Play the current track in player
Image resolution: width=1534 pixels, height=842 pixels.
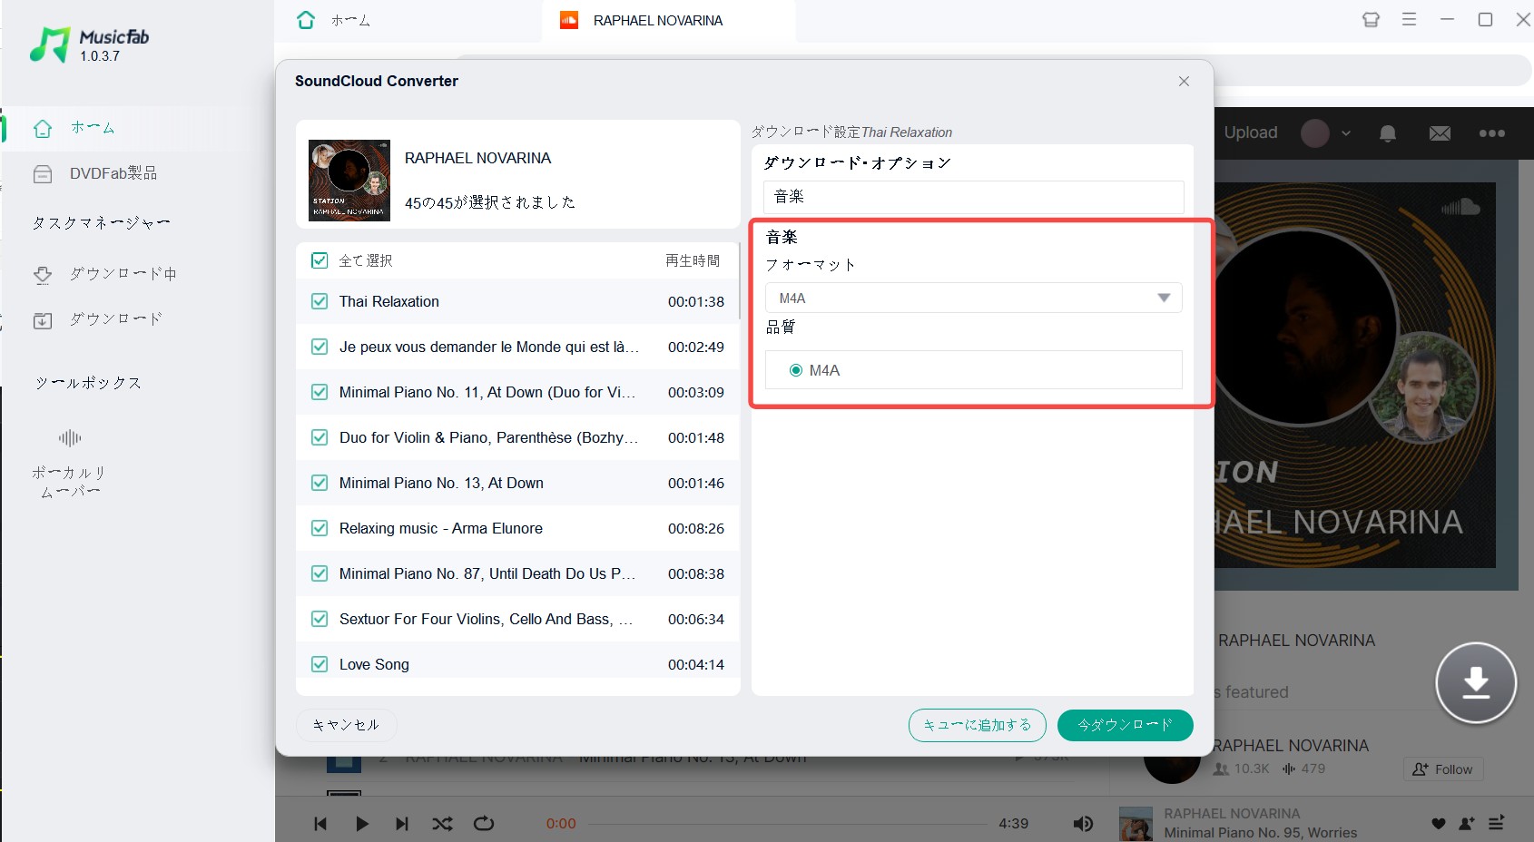362,824
